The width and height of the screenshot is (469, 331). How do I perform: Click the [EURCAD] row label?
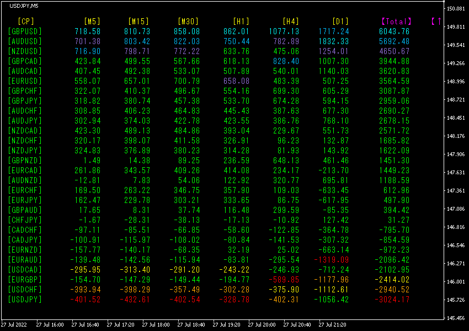25,170
